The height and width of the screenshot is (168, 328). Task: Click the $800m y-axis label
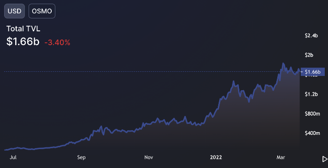[x=312, y=114]
